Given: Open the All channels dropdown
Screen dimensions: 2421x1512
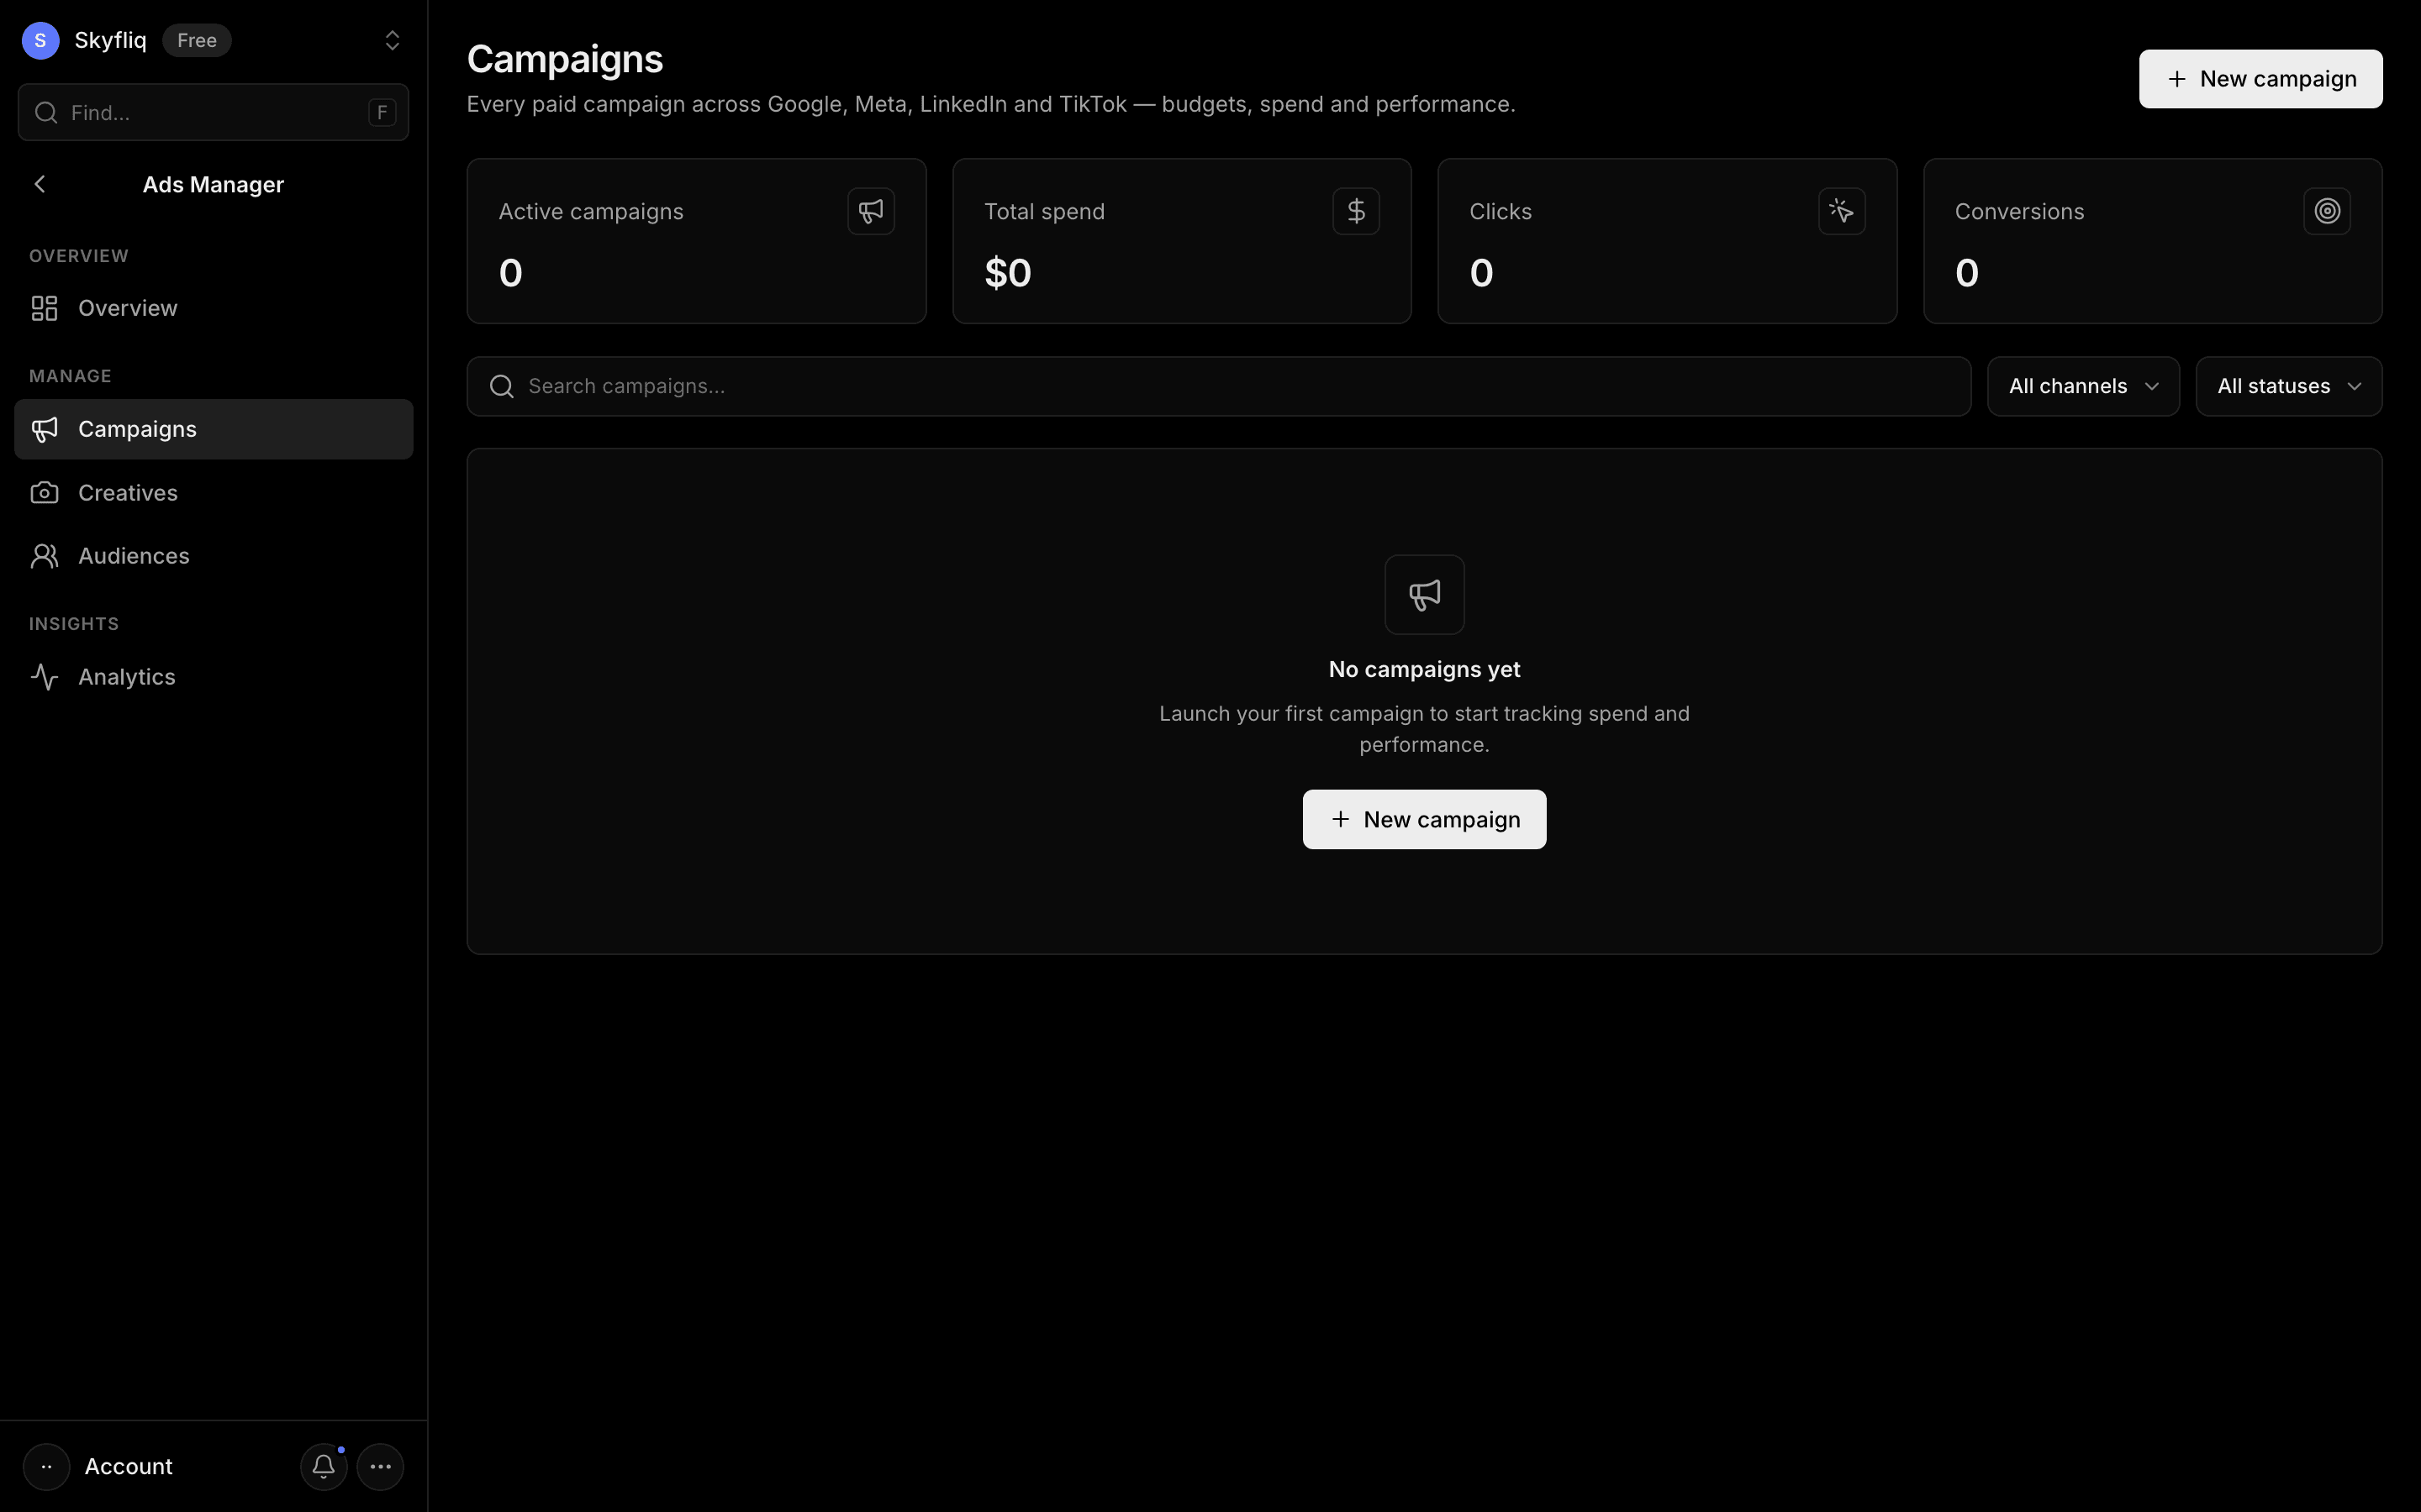Looking at the screenshot, I should pos(2083,386).
